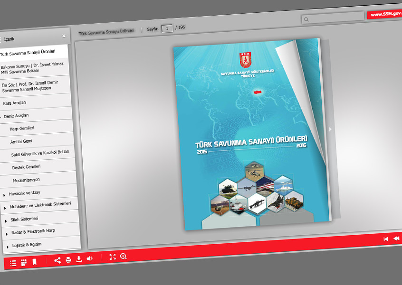The height and width of the screenshot is (285, 402).
Task: Expand the Silah Sistemleri section
Action: 6,221
